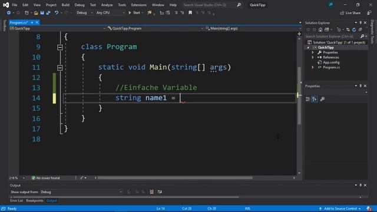Click the Live Share button
The image size is (377, 212).
coord(350,13)
